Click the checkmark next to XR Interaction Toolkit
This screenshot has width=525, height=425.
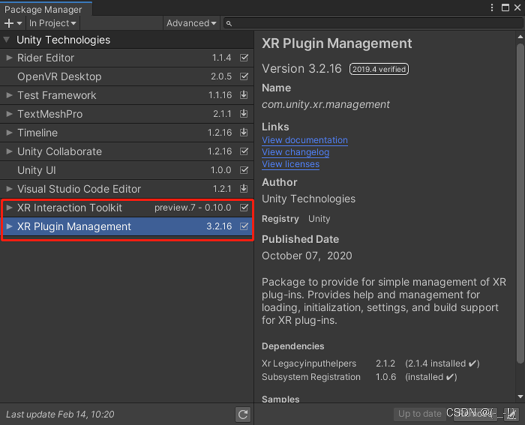coord(244,208)
